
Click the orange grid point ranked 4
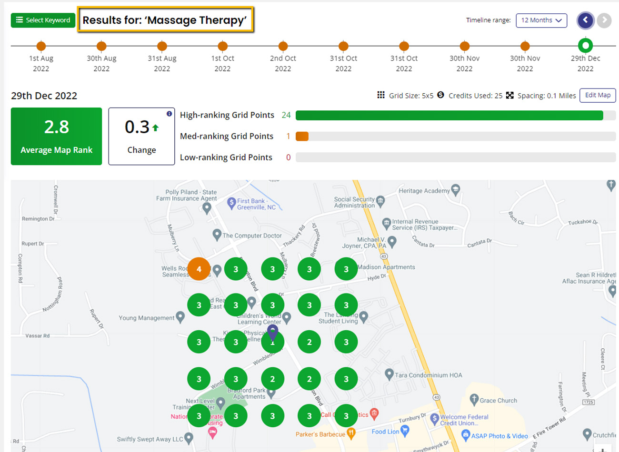(199, 269)
